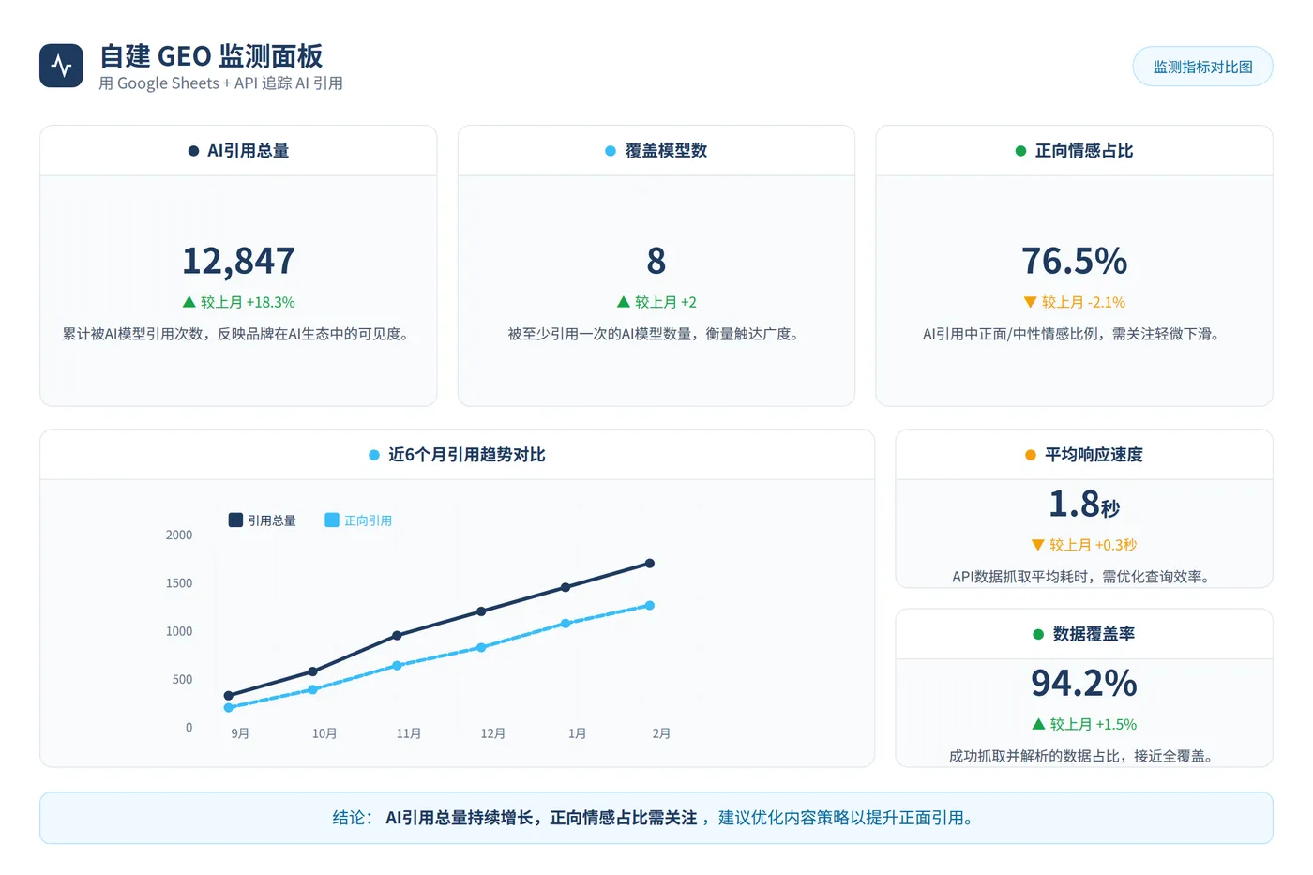Click the 正向引用 data point for 10月
The image size is (1313, 875).
point(313,689)
